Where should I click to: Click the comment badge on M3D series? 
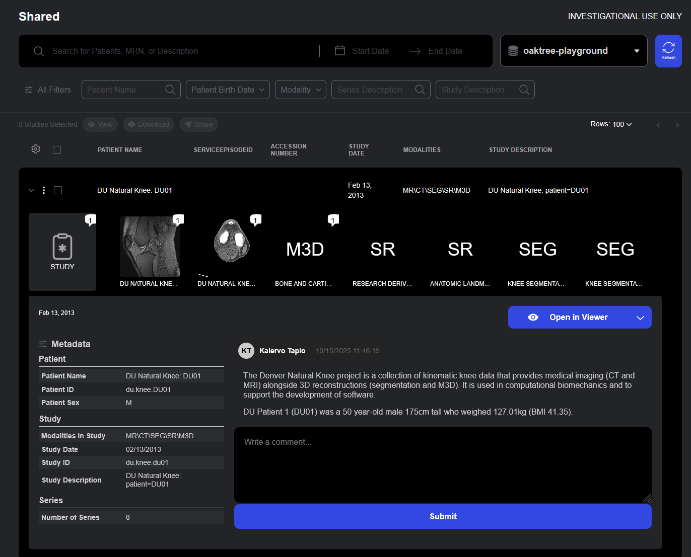click(333, 220)
